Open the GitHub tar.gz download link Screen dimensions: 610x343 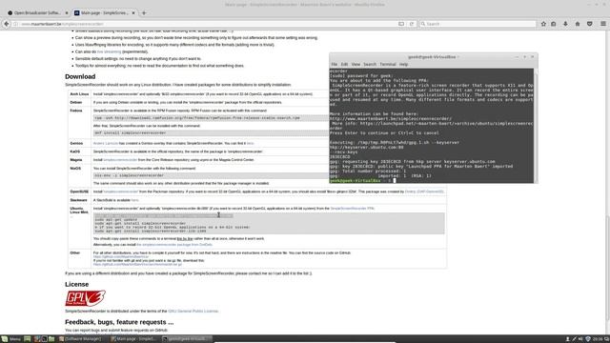point(137,265)
